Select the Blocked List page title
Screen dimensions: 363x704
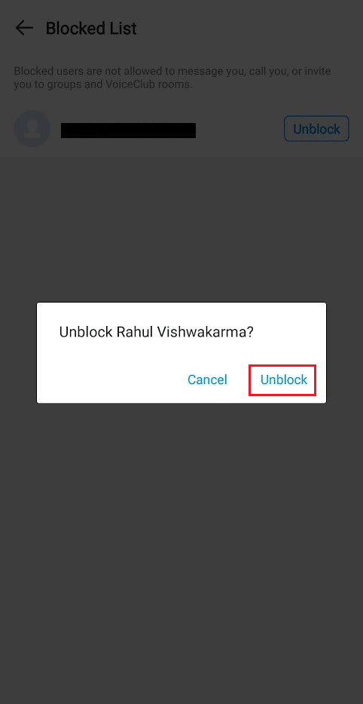[x=91, y=28]
